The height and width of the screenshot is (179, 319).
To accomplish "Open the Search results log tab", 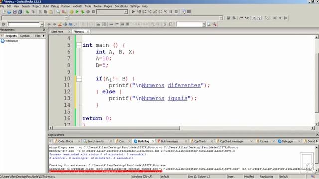I will tap(95, 141).
